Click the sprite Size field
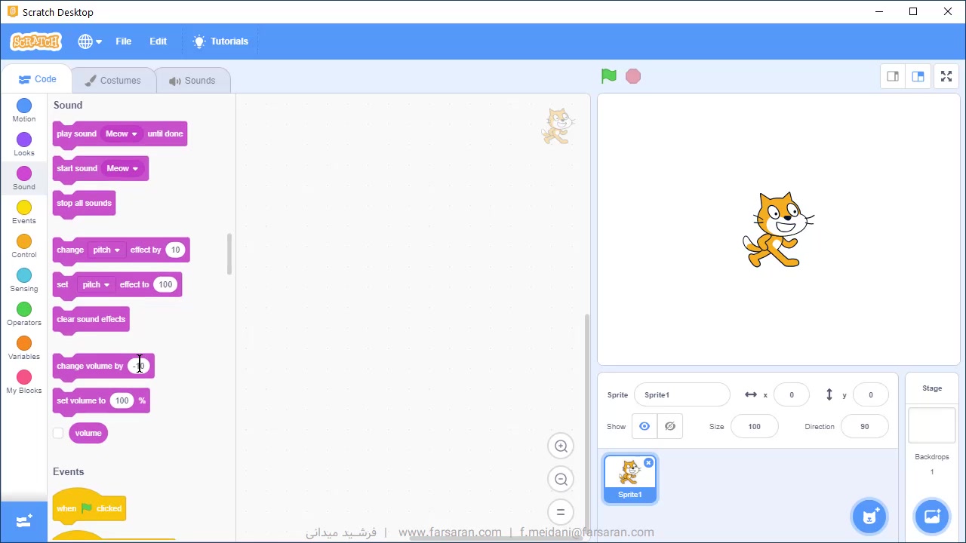The width and height of the screenshot is (966, 543). pyautogui.click(x=754, y=426)
